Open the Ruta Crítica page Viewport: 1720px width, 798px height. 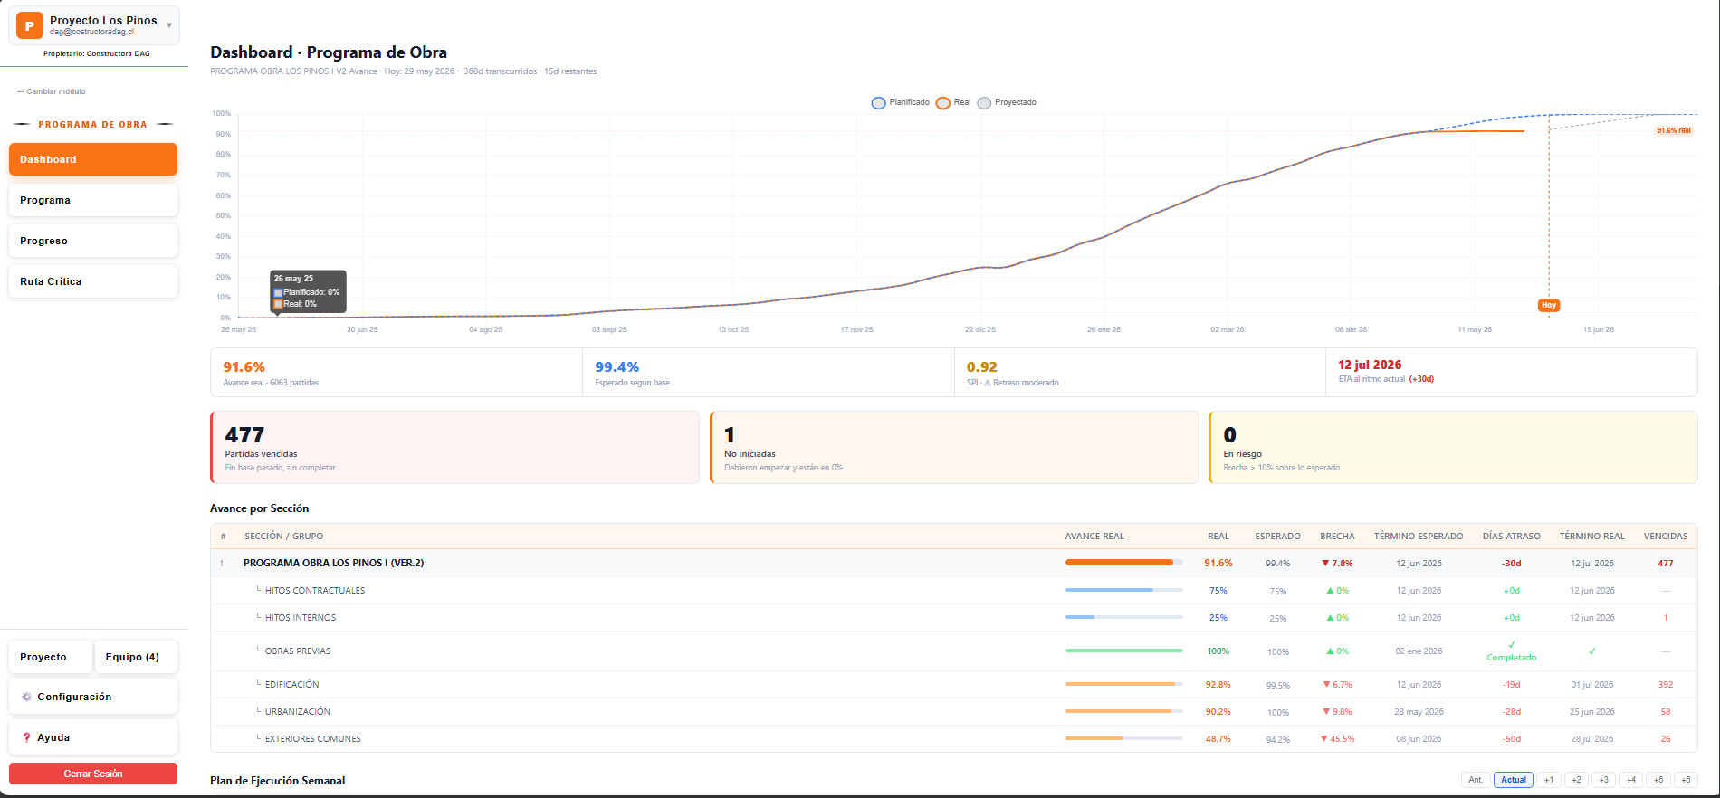click(x=93, y=281)
